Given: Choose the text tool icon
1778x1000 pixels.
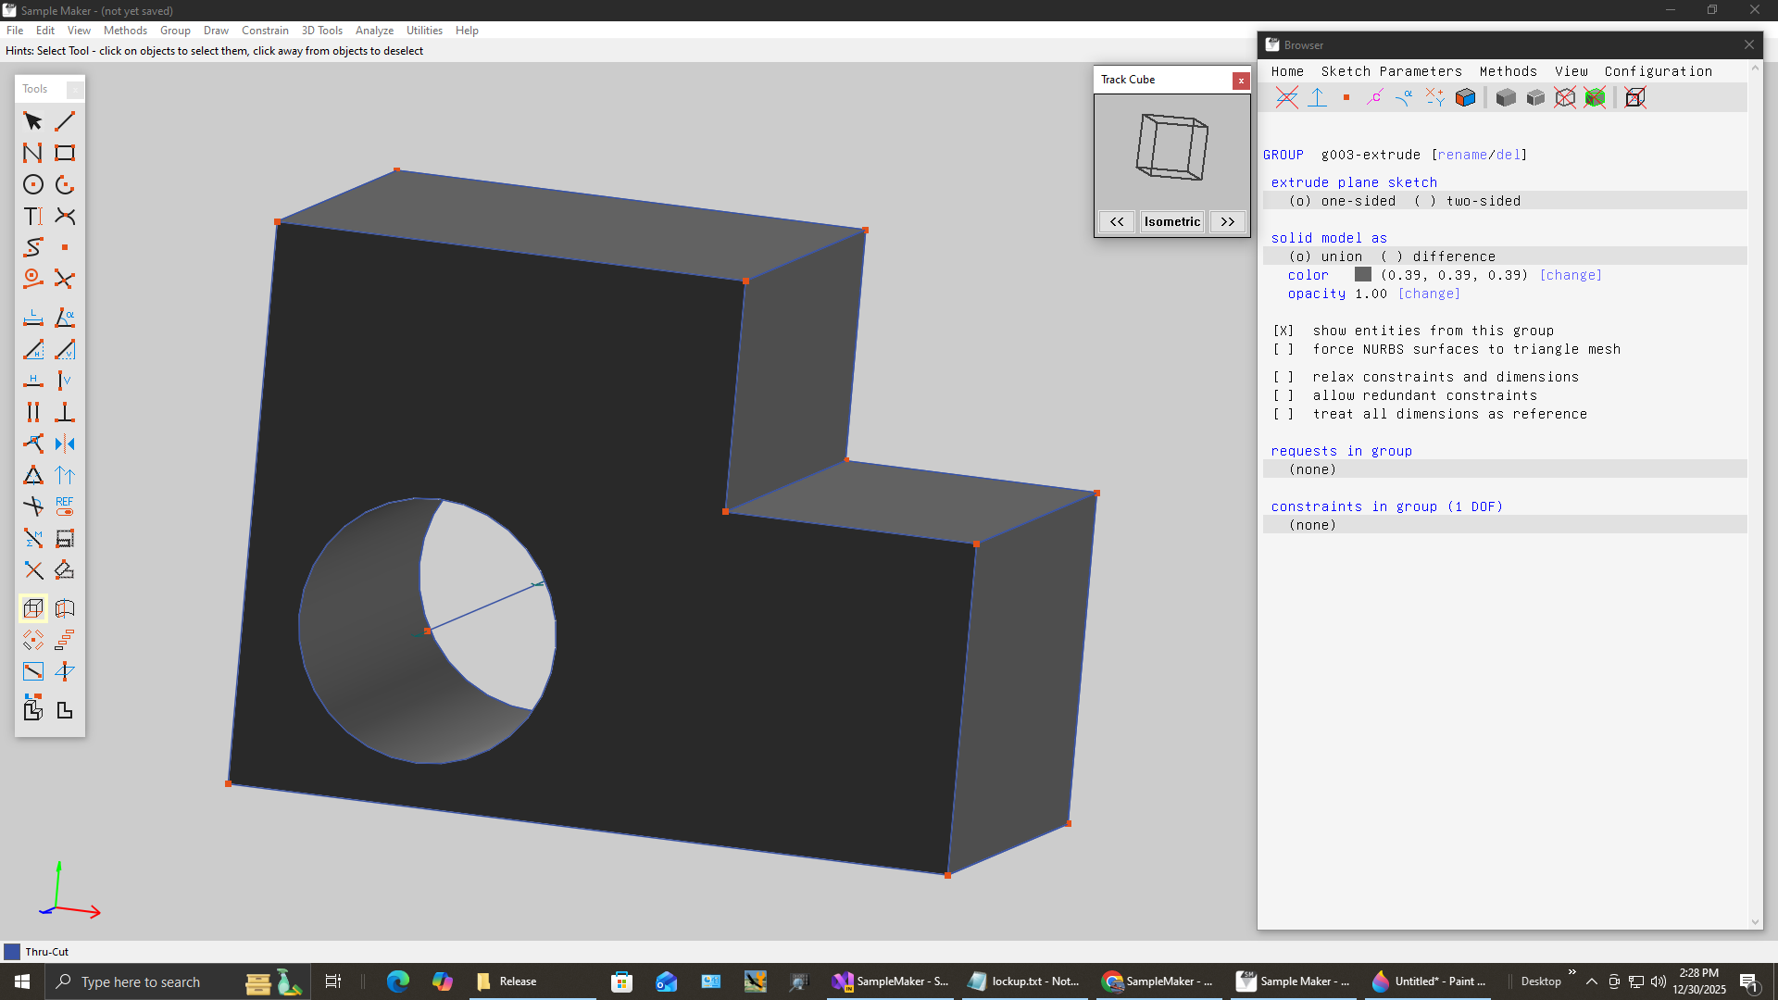Looking at the screenshot, I should pyautogui.click(x=33, y=216).
